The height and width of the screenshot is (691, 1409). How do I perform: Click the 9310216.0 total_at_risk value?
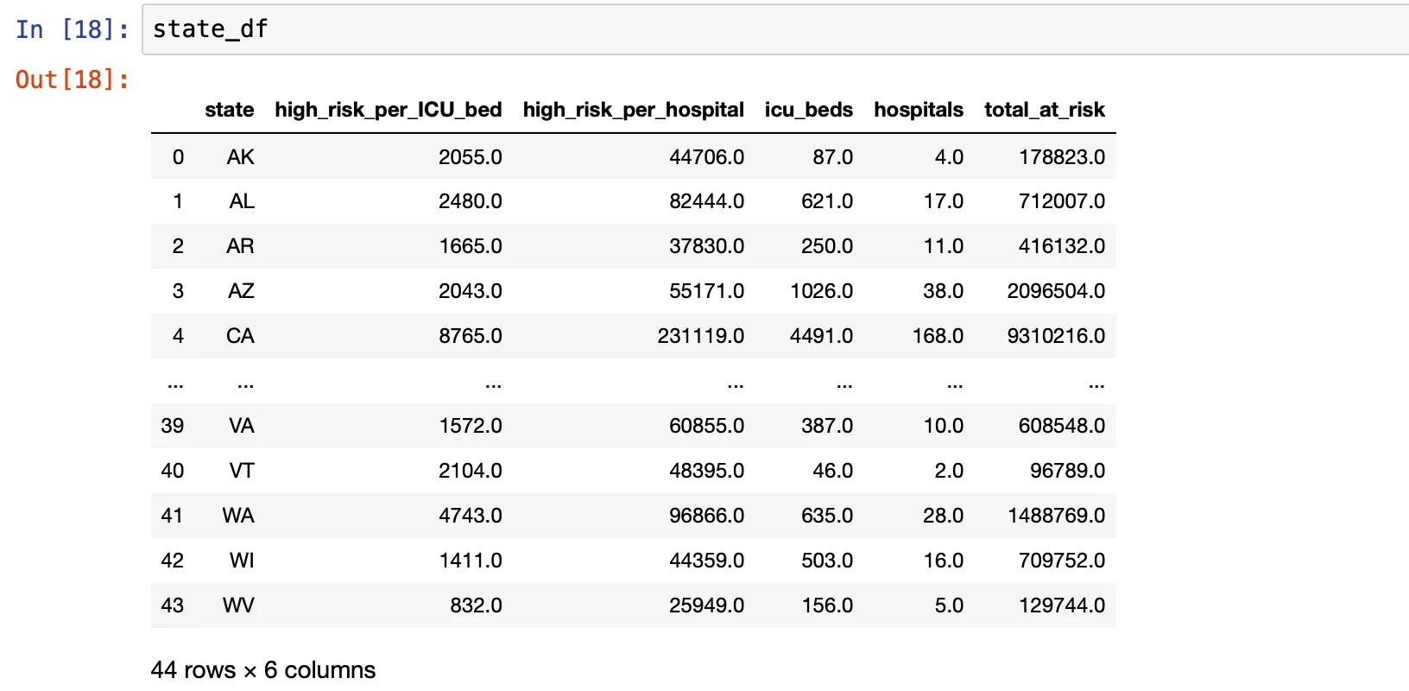(1055, 336)
